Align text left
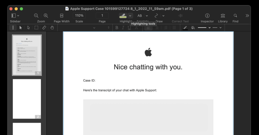 148,28
